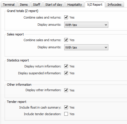This screenshot has height=124, width=127.
Task: Select the Staff tab
Action: point(36,5)
